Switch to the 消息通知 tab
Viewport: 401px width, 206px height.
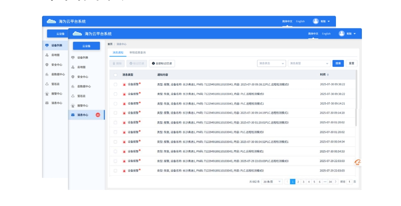tap(118, 52)
